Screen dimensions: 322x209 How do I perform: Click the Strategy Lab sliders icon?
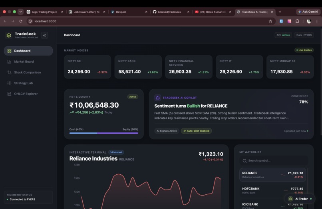point(9,83)
